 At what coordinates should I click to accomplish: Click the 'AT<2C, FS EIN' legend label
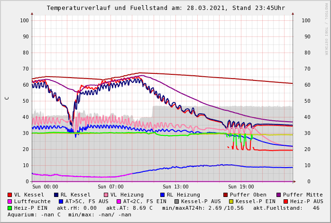coord(145,201)
